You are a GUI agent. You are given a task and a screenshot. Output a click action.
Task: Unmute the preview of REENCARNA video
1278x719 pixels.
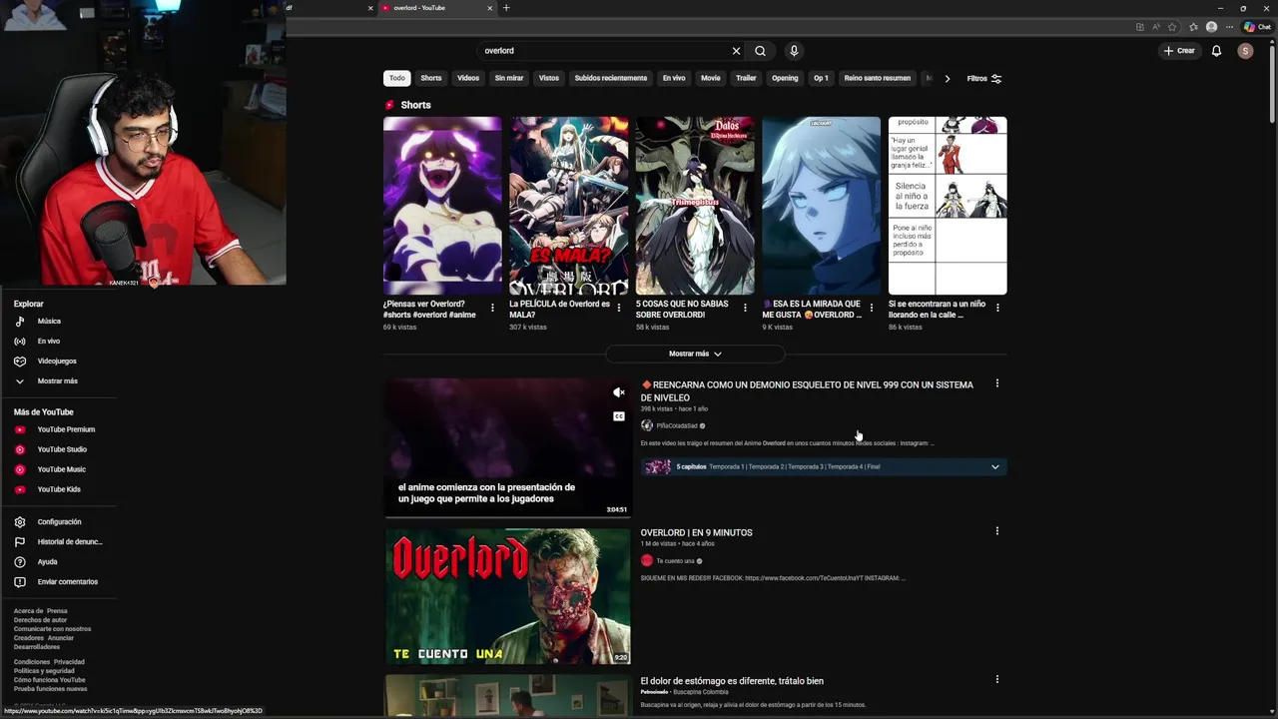click(619, 392)
